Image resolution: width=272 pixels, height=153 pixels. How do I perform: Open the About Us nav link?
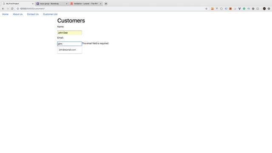click(x=18, y=14)
